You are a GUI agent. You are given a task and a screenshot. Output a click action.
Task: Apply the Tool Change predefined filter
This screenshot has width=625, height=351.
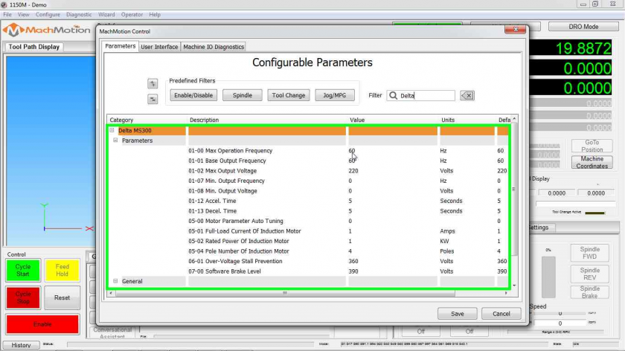(x=289, y=95)
